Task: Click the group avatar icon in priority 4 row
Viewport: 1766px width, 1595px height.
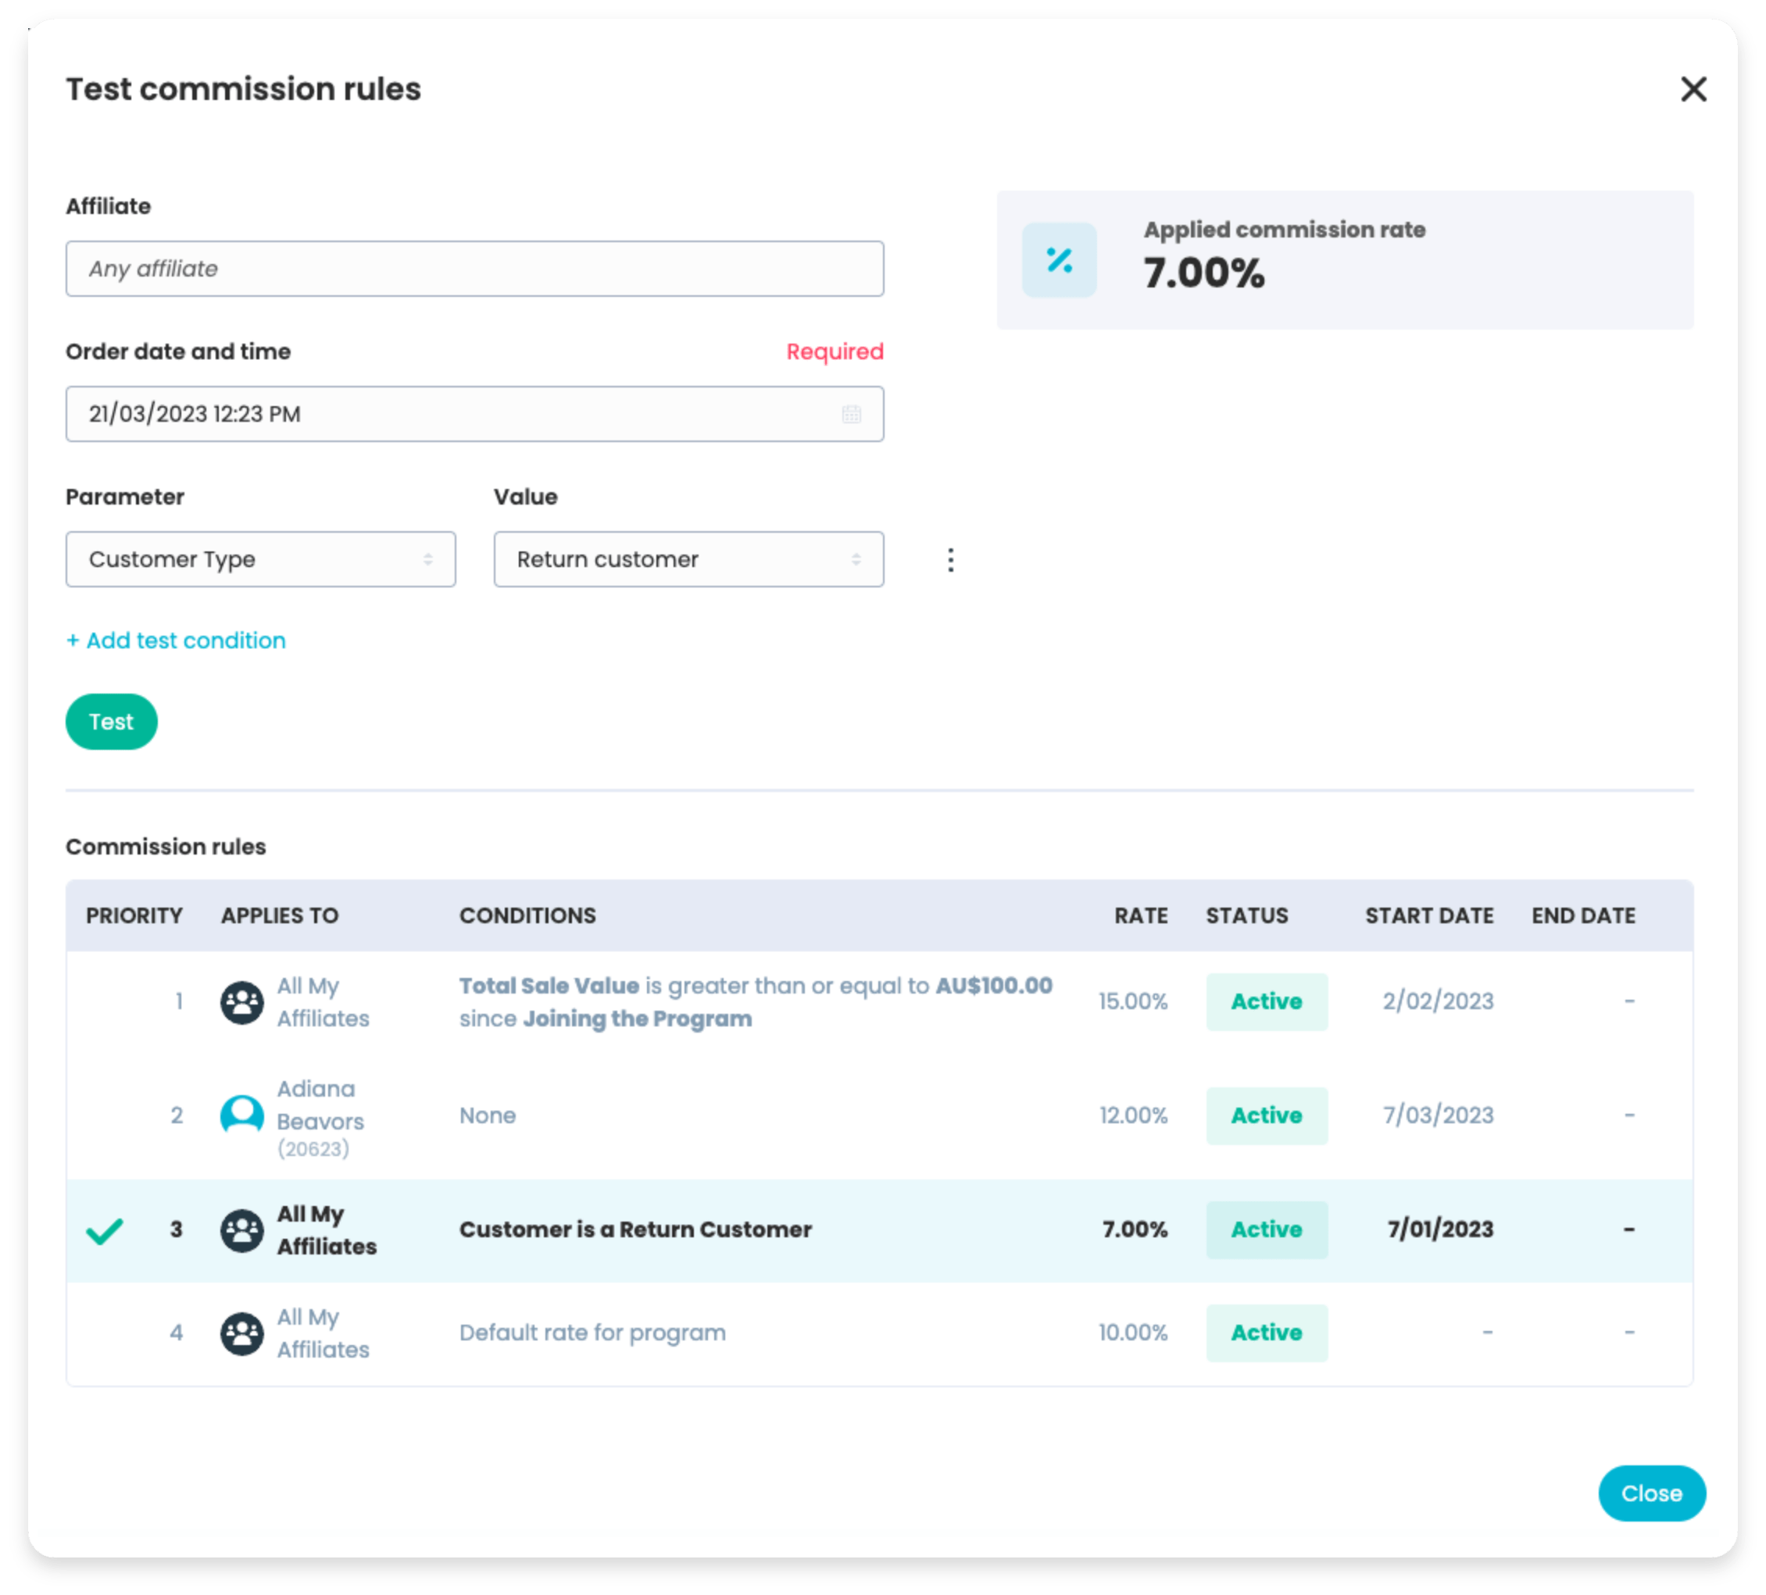Action: [241, 1333]
